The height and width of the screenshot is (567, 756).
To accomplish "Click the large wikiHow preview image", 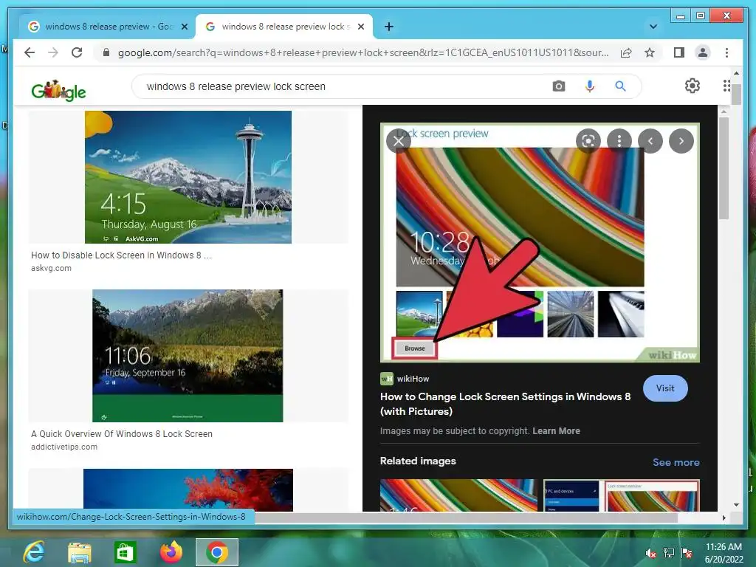I will pos(540,242).
